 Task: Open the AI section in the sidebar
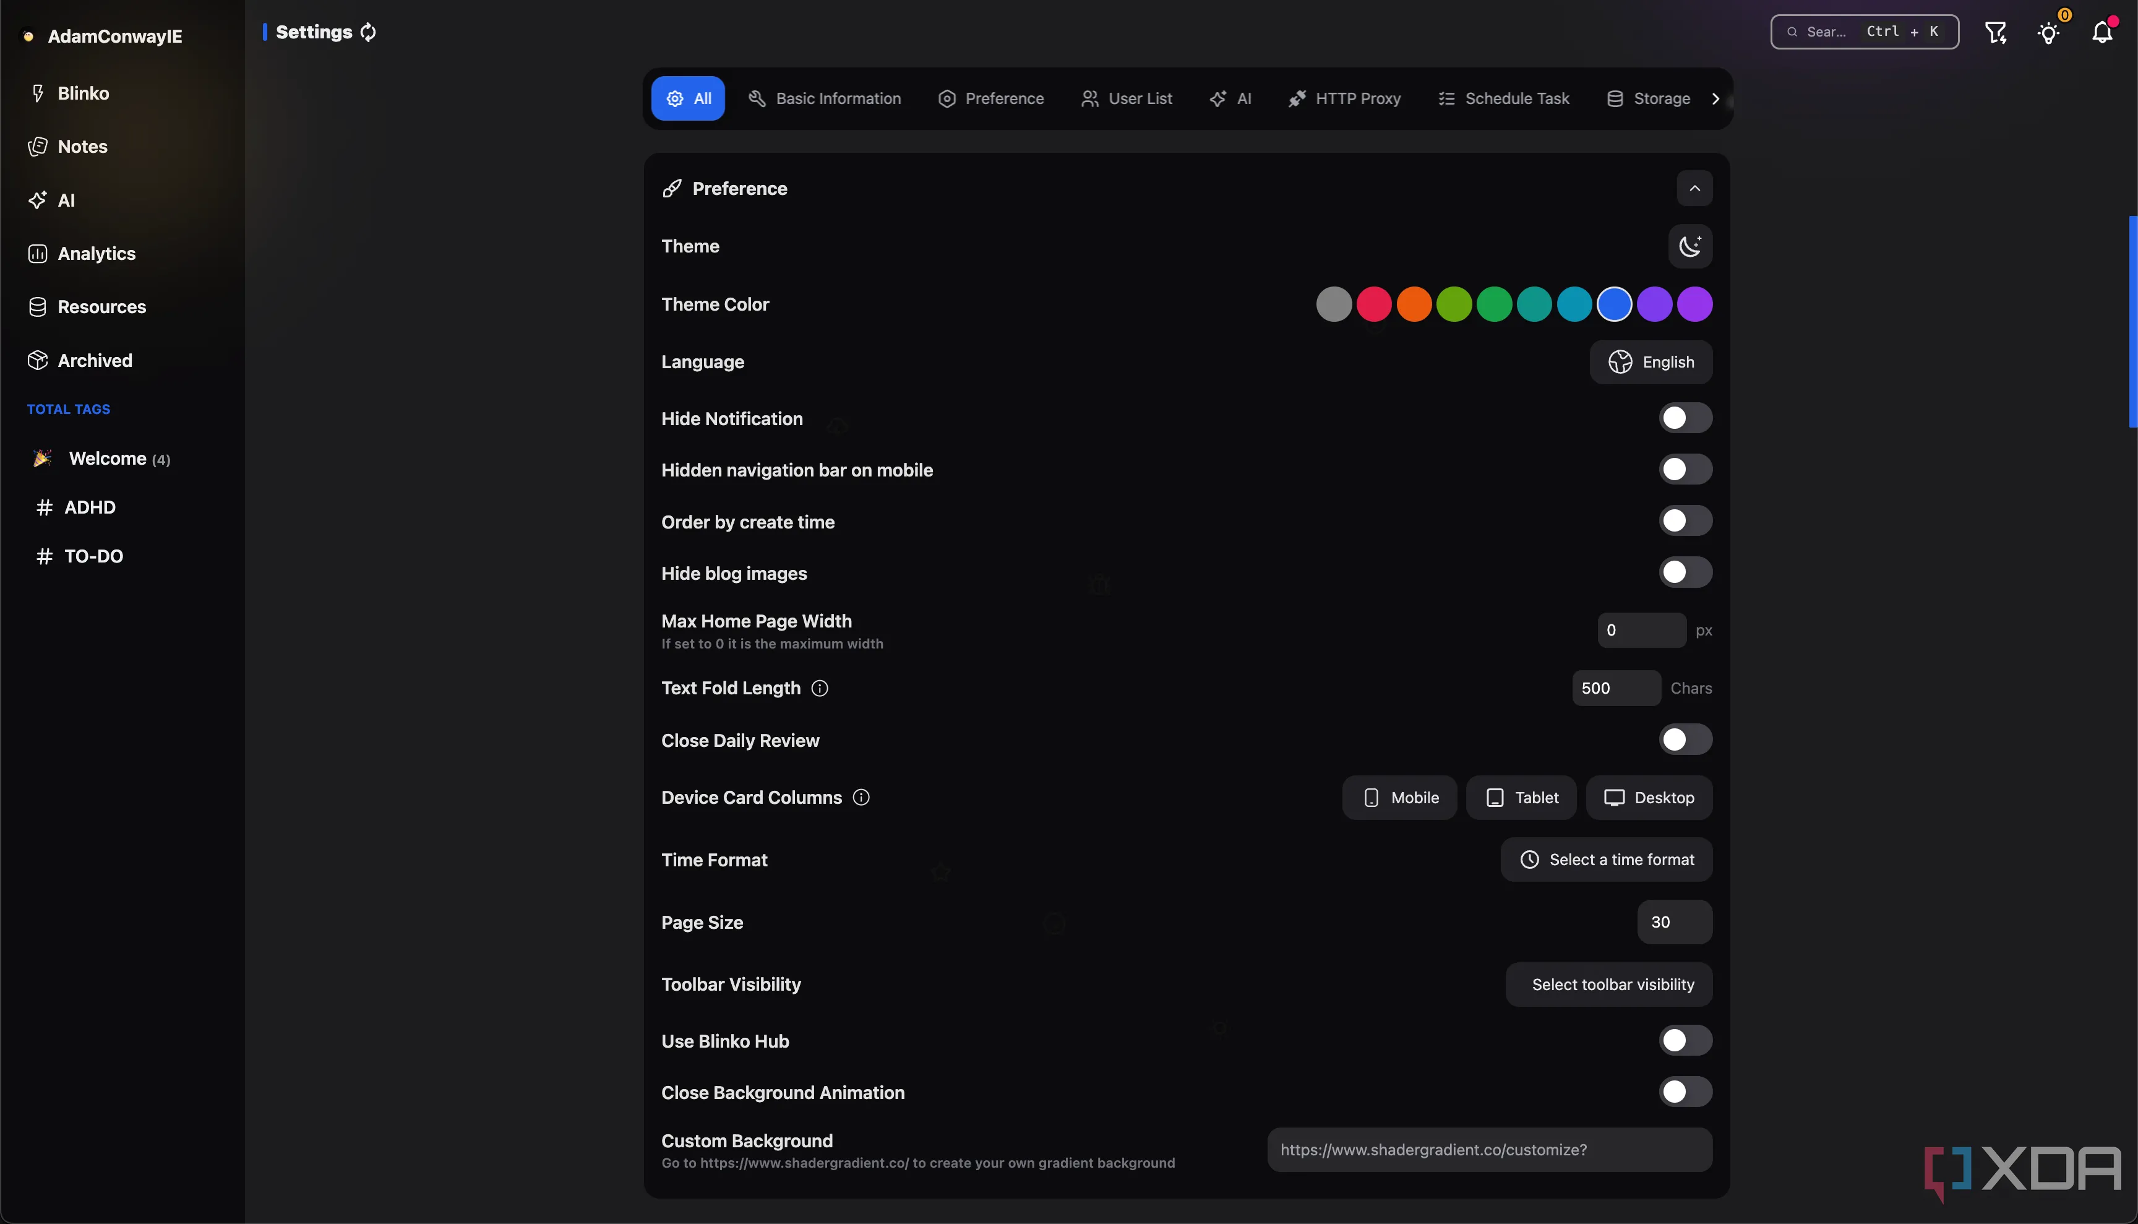(x=52, y=200)
